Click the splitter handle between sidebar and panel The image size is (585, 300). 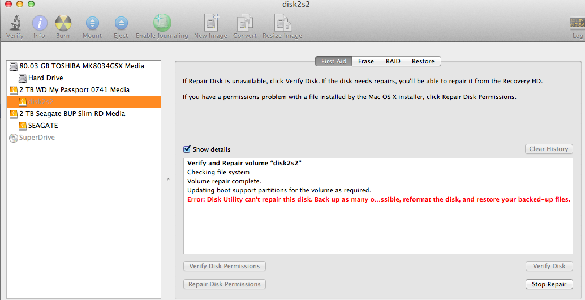click(x=168, y=180)
